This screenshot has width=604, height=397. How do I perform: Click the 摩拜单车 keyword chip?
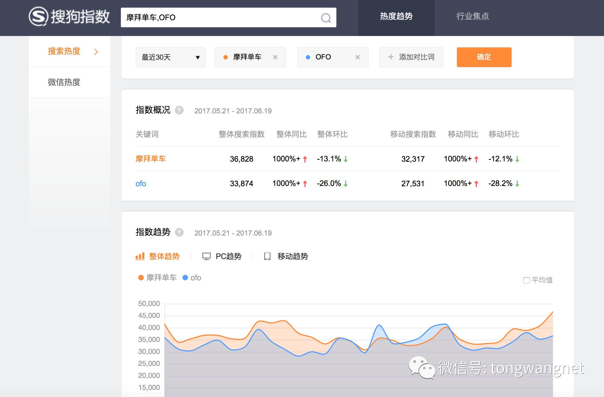click(x=250, y=57)
